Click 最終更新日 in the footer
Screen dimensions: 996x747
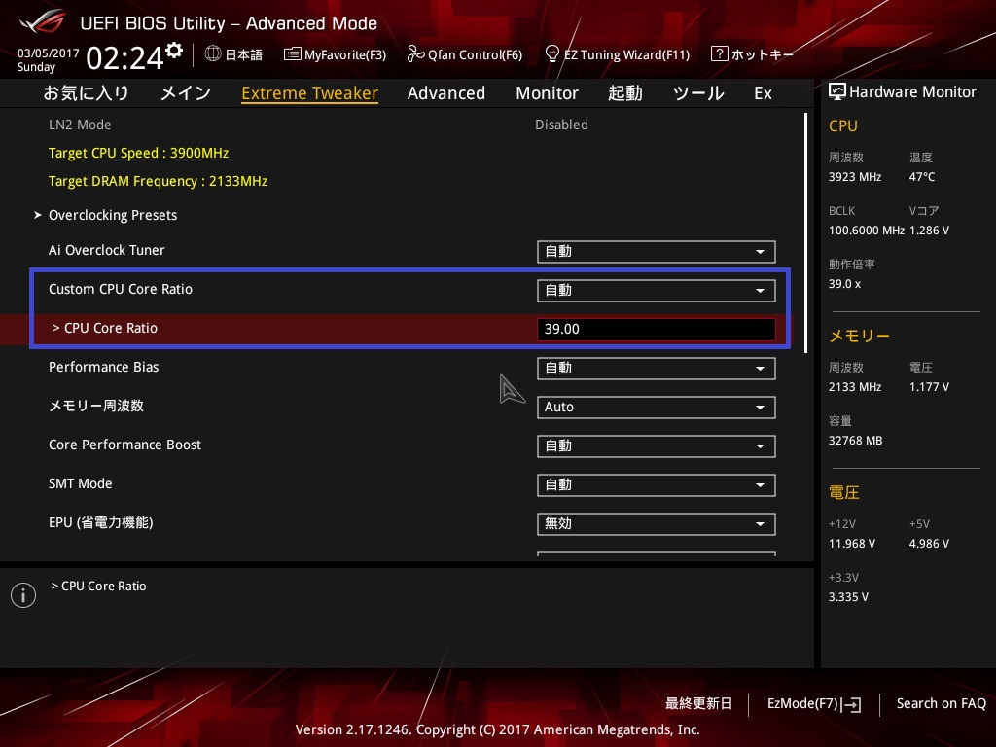[x=698, y=704]
